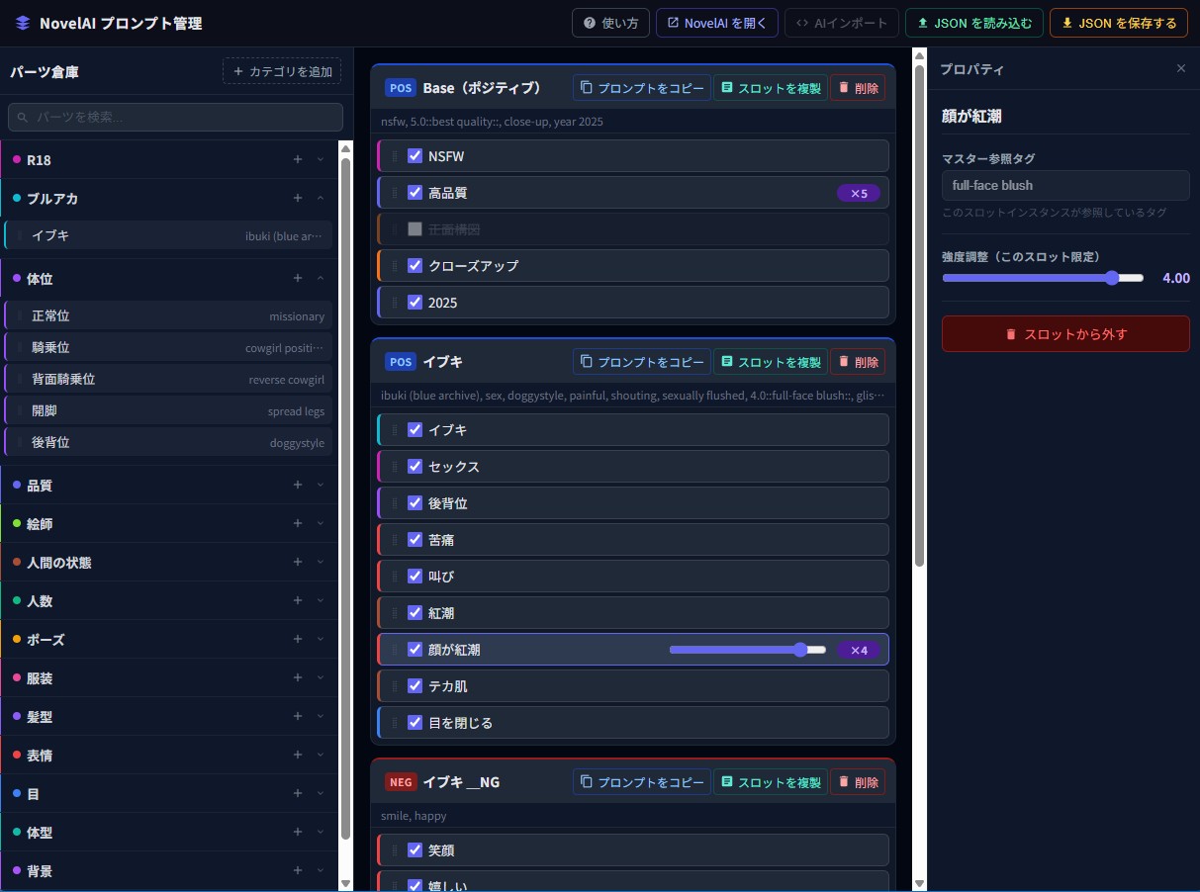Click the external-link icon on NovelAI を開く

coord(673,23)
